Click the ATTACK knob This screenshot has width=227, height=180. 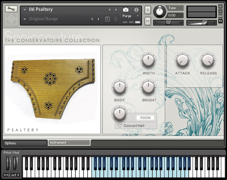pos(183,61)
